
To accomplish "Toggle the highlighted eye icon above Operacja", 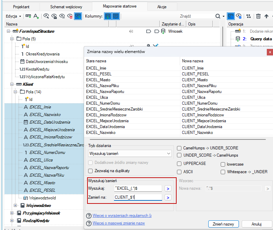I will (x=231, y=16).
